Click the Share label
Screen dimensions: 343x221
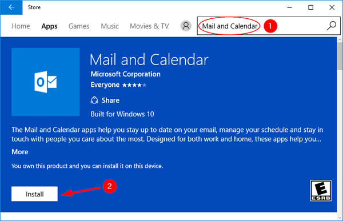(110, 101)
